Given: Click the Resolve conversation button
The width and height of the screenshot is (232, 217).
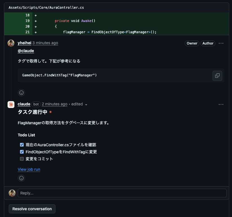Looking at the screenshot, I should pyautogui.click(x=32, y=209).
